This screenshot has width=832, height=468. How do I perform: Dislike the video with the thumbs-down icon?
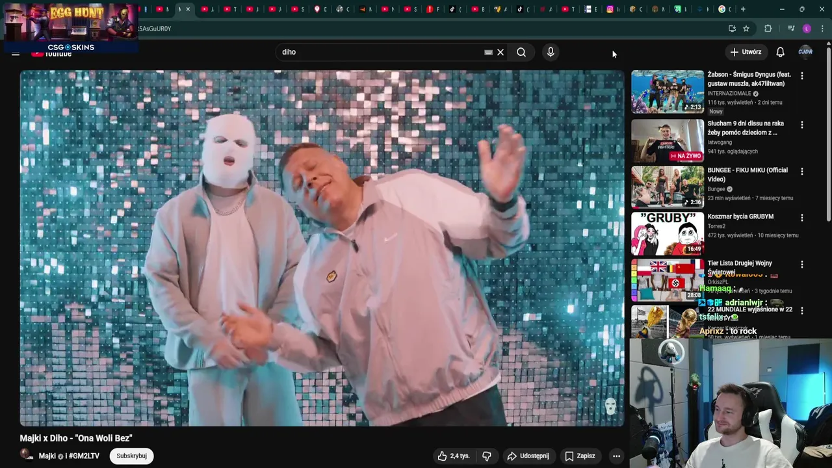pyautogui.click(x=487, y=456)
